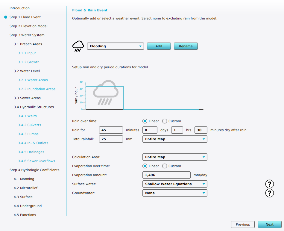Click the help icon next to Surface water

[x=270, y=184]
